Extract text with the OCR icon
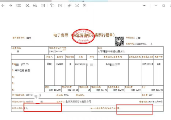Viewport: 171px width, 120px height. [x=77, y=6]
